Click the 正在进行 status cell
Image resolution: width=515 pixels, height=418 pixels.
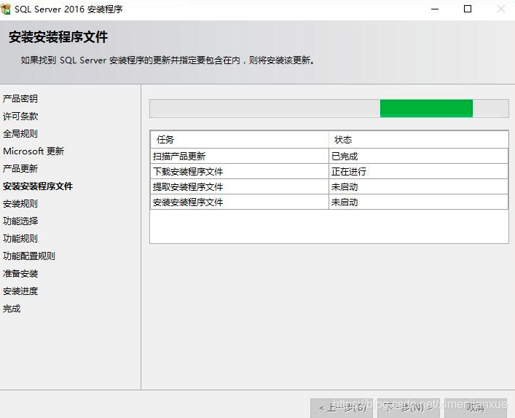coord(418,171)
